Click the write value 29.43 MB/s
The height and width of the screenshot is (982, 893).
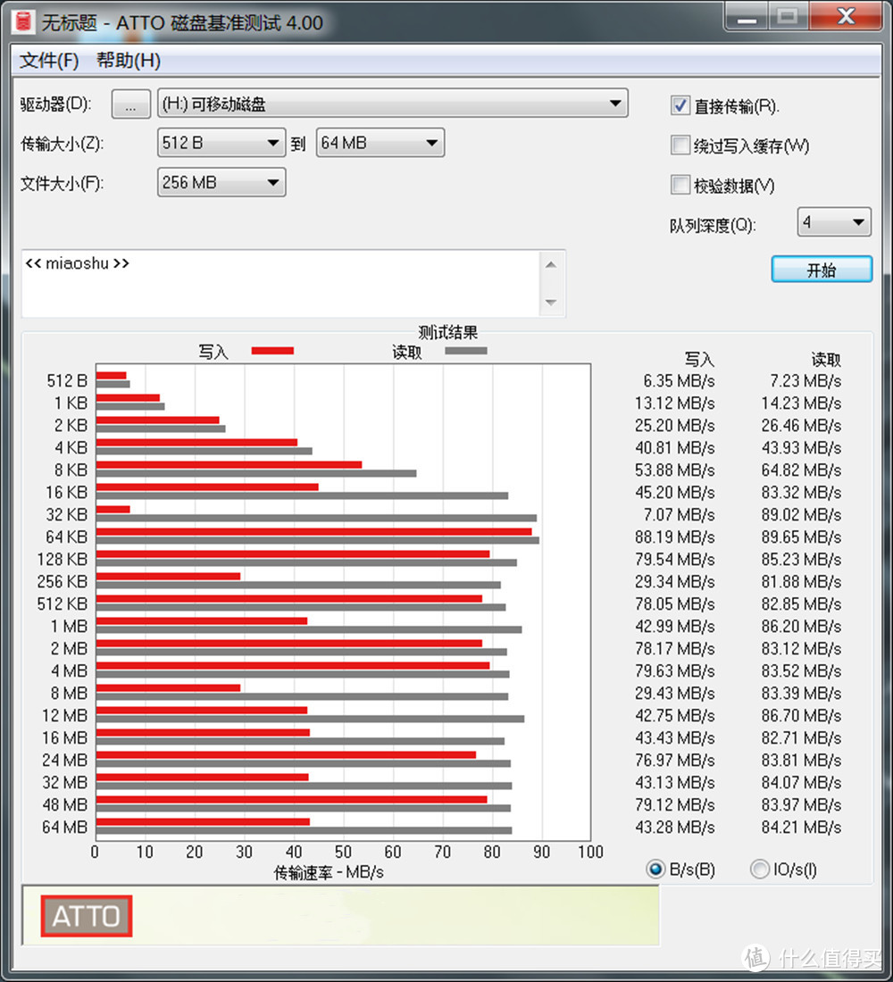click(x=675, y=694)
